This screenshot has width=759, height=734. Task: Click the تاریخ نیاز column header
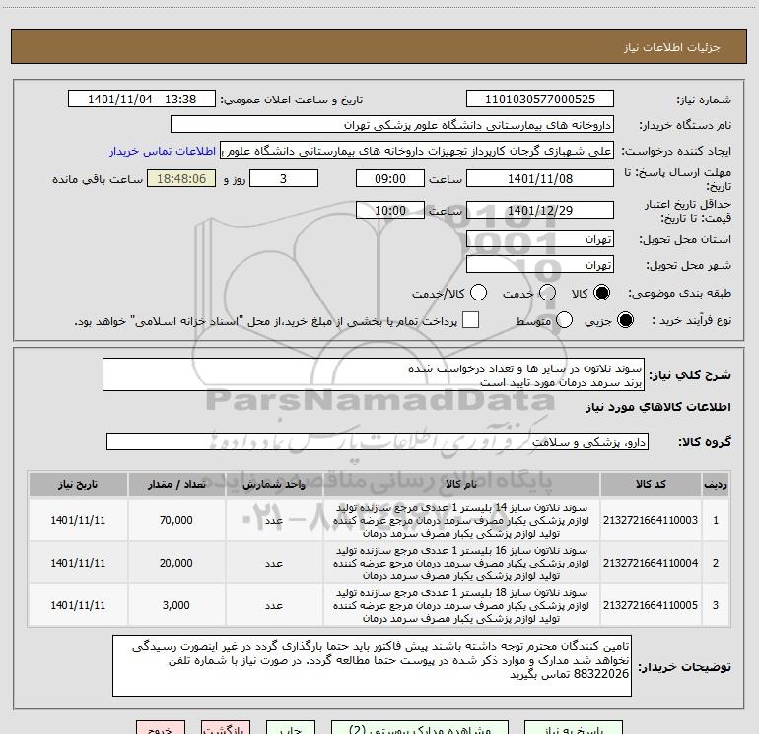(x=78, y=485)
